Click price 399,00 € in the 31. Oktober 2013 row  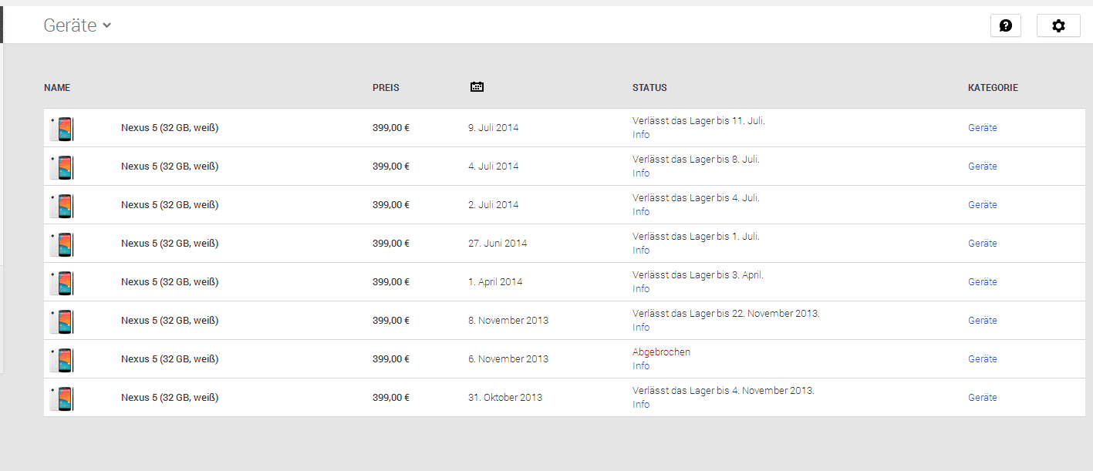tap(391, 398)
